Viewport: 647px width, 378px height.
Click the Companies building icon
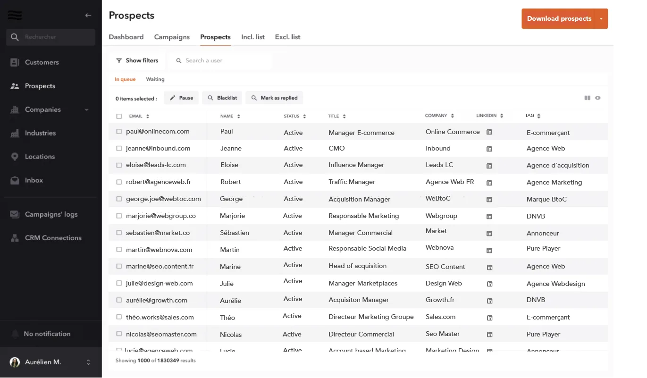15,109
